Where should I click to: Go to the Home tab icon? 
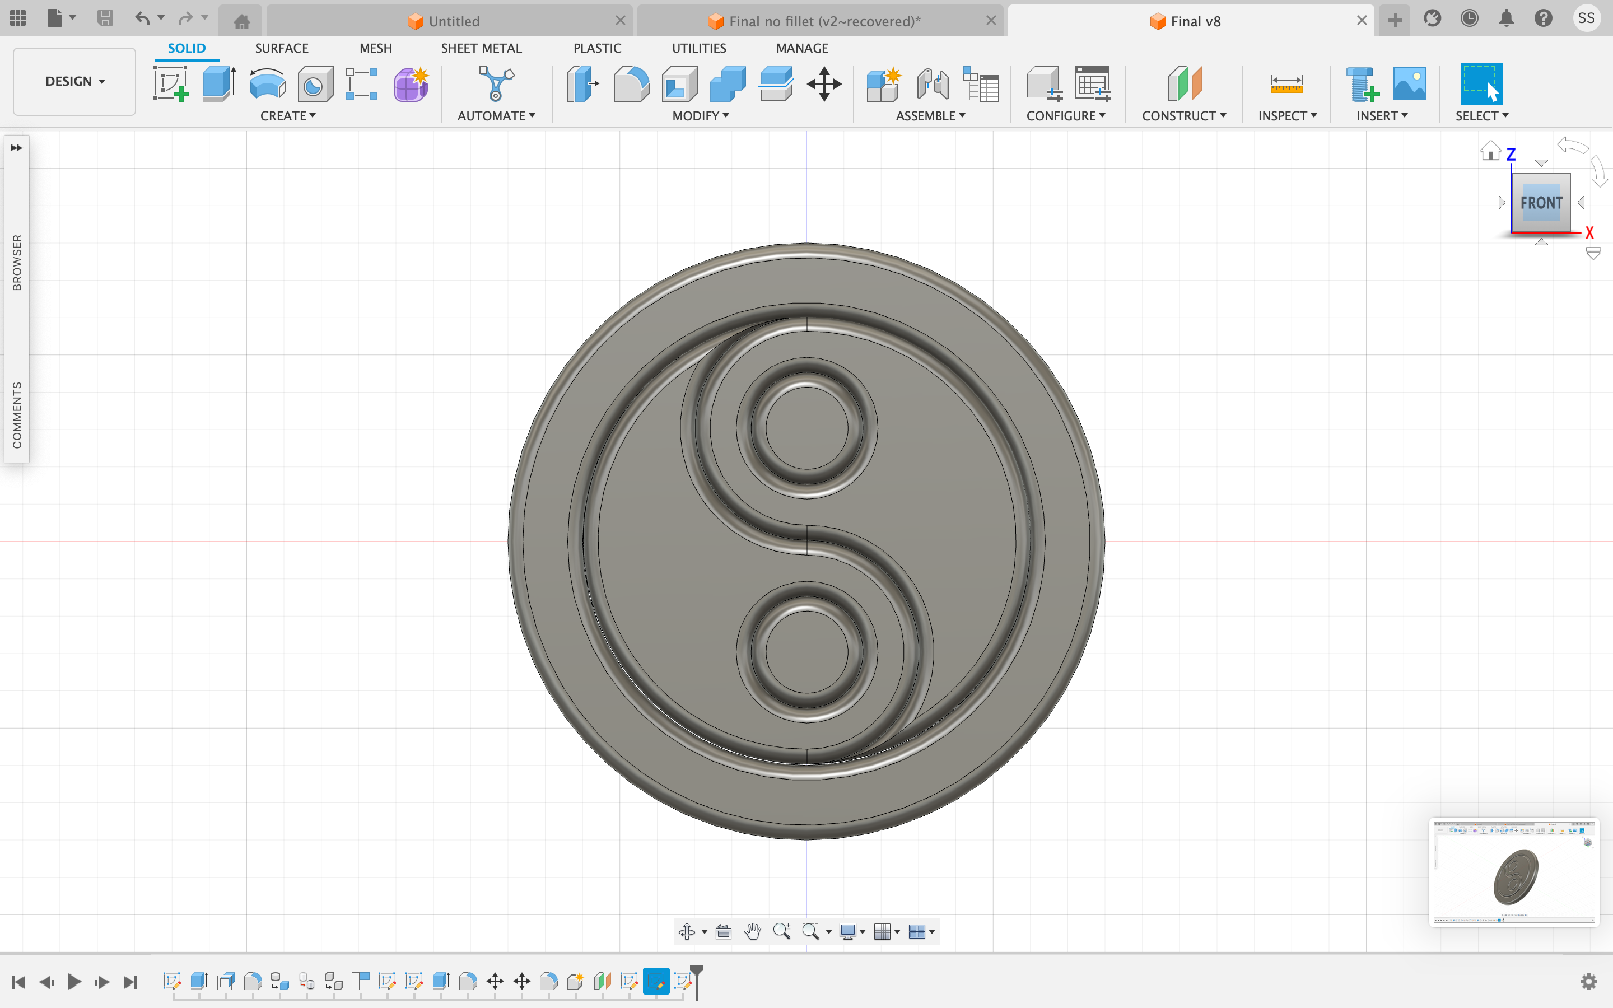(242, 21)
